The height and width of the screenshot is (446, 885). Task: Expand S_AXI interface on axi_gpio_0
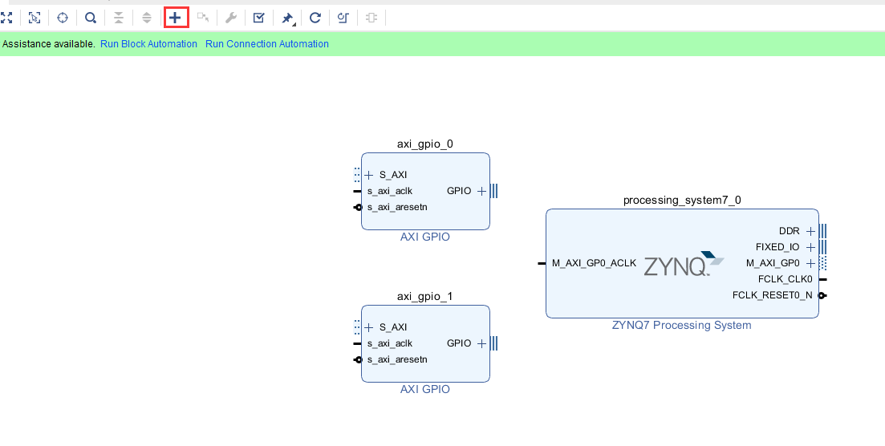tap(369, 175)
